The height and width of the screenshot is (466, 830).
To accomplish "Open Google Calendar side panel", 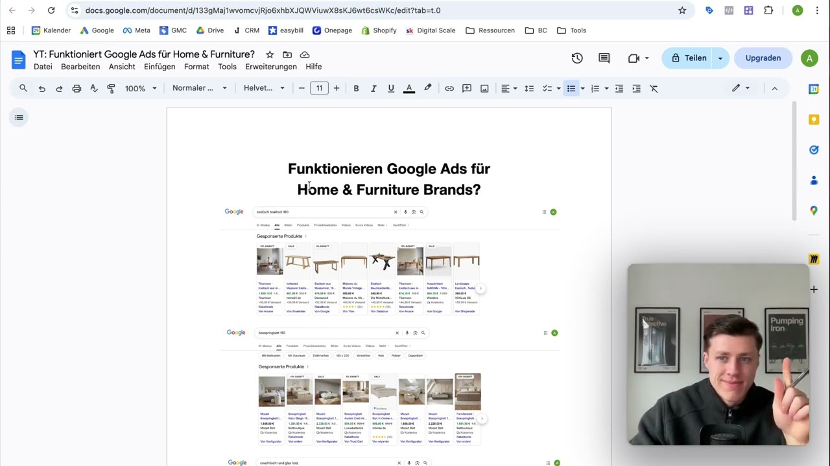I will 814,89.
